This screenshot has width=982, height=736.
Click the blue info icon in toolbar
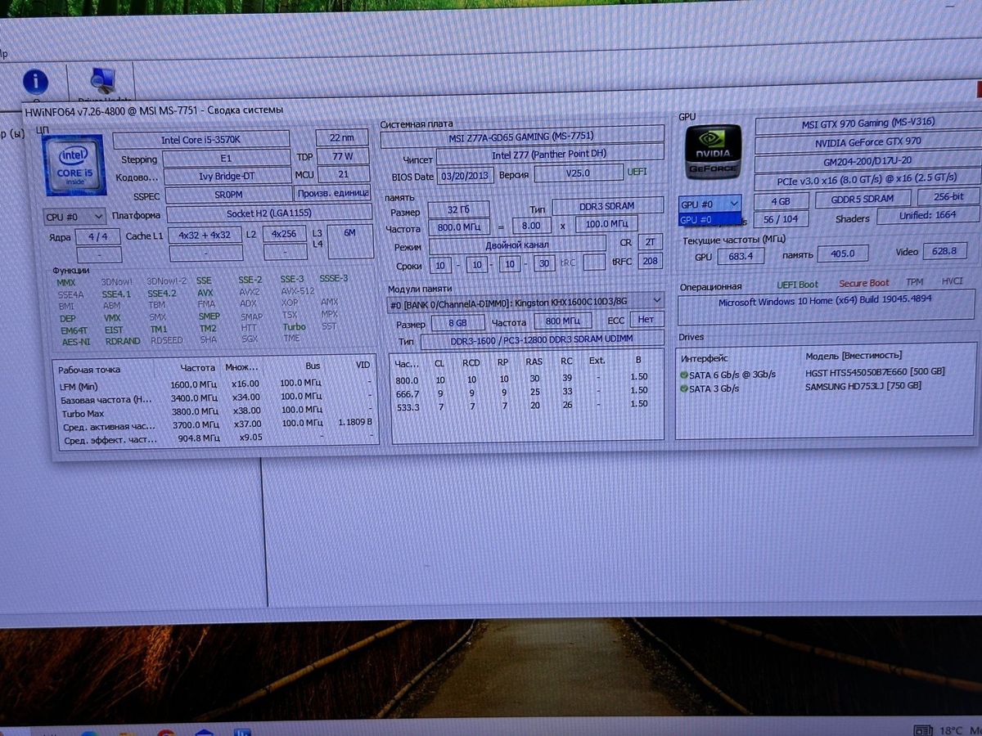click(x=35, y=82)
